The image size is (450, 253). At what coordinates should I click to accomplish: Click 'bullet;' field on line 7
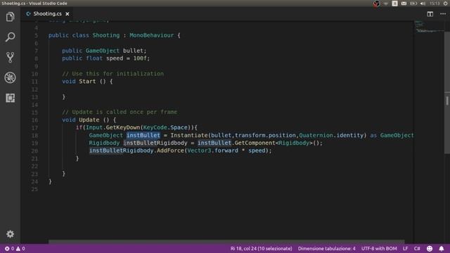tap(134, 51)
